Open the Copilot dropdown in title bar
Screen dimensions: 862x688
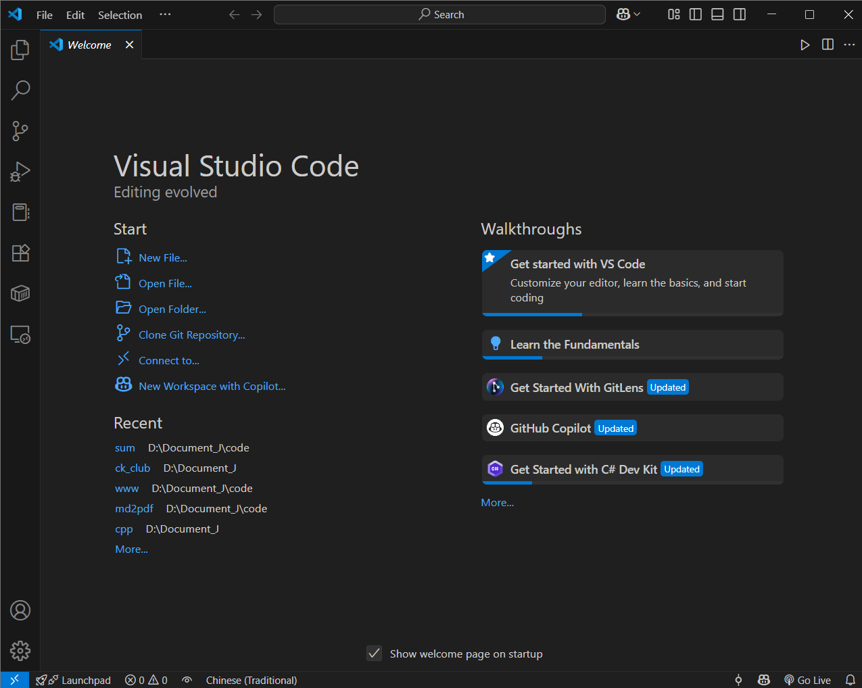[628, 15]
